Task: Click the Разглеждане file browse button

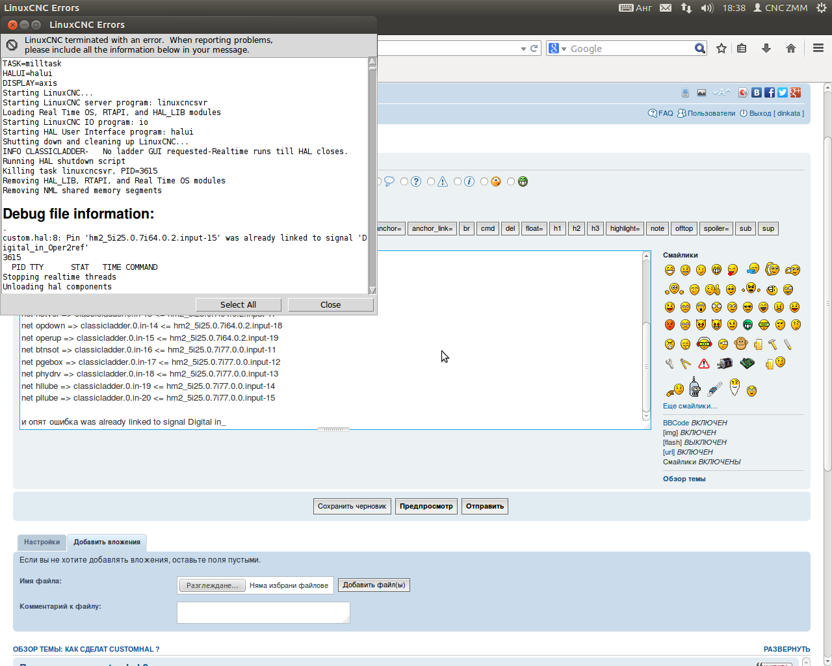Action: point(213,585)
